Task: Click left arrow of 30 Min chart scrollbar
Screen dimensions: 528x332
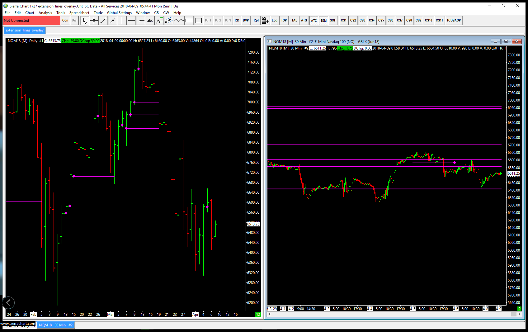Action: (x=270, y=314)
